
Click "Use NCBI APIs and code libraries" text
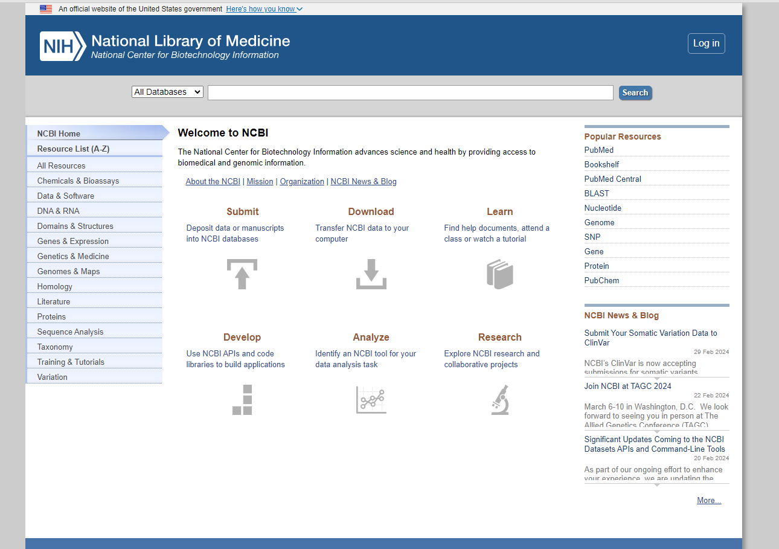pos(236,359)
